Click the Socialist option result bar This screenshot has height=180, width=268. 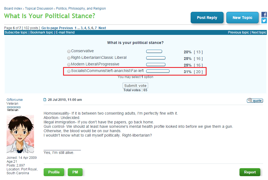pos(158,71)
